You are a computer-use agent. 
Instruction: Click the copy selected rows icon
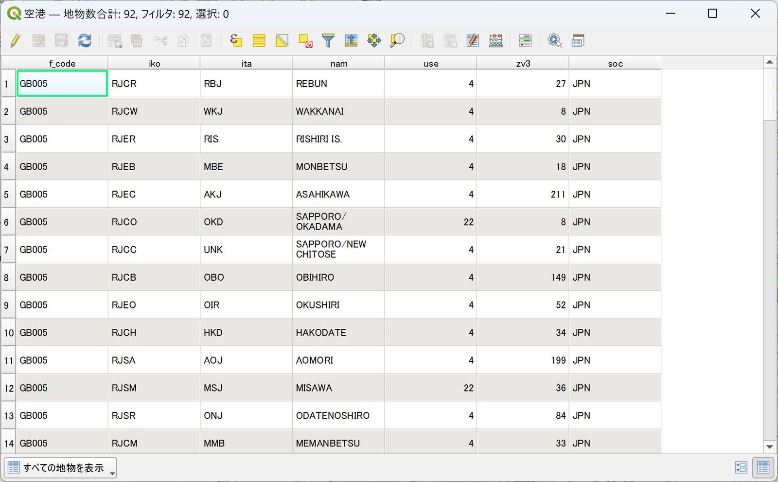[x=183, y=40]
